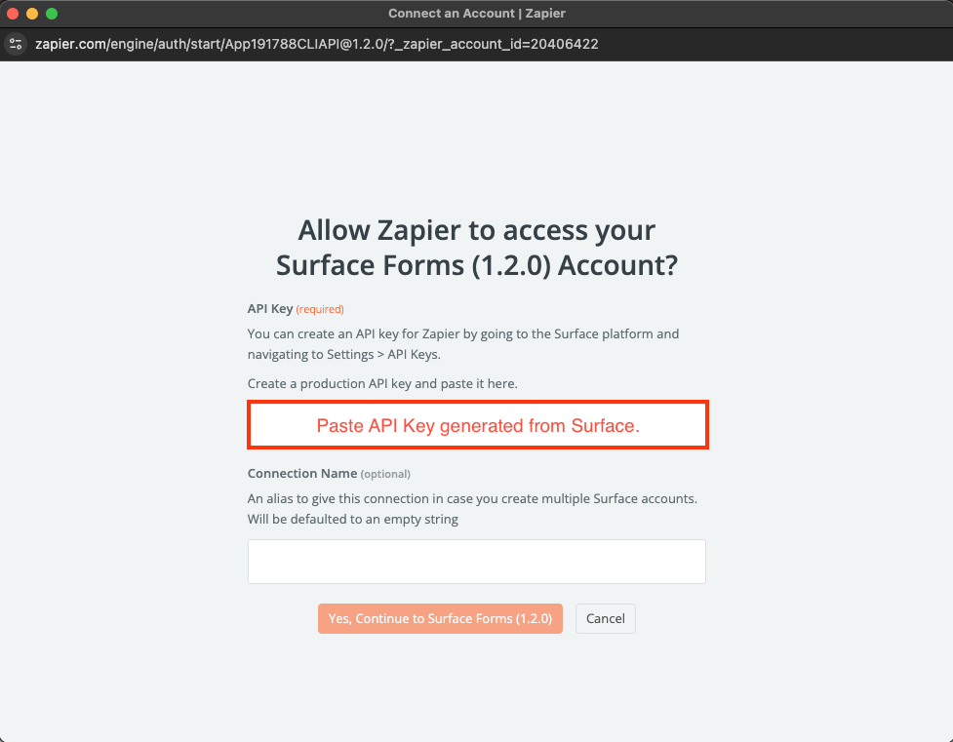Click the site permissions icon in the address bar
Image resolution: width=953 pixels, height=742 pixels.
15,44
